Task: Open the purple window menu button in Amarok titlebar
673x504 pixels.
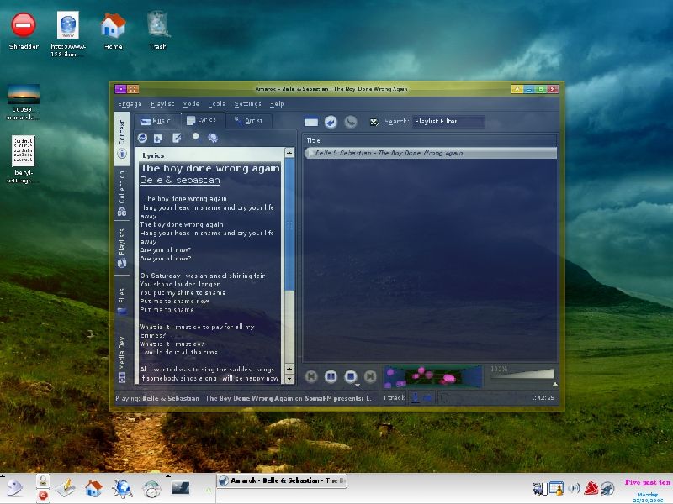Action: 120,89
